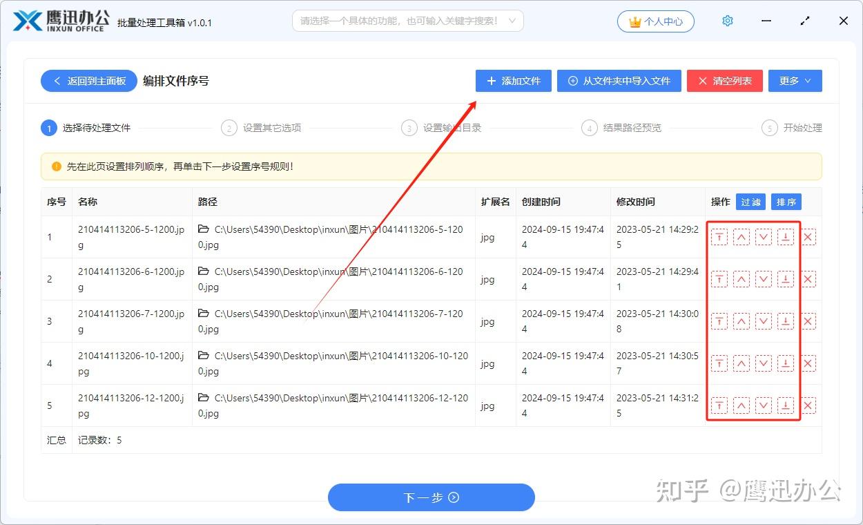
Task: Click the 路径 column header
Action: 333,202
